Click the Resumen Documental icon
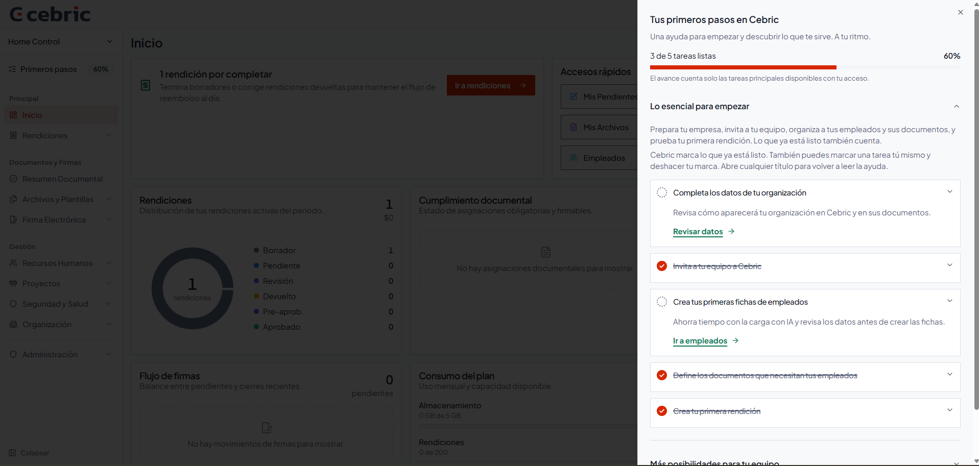 13,179
